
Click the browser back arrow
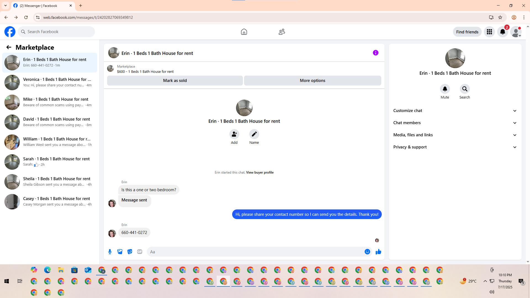point(6,17)
